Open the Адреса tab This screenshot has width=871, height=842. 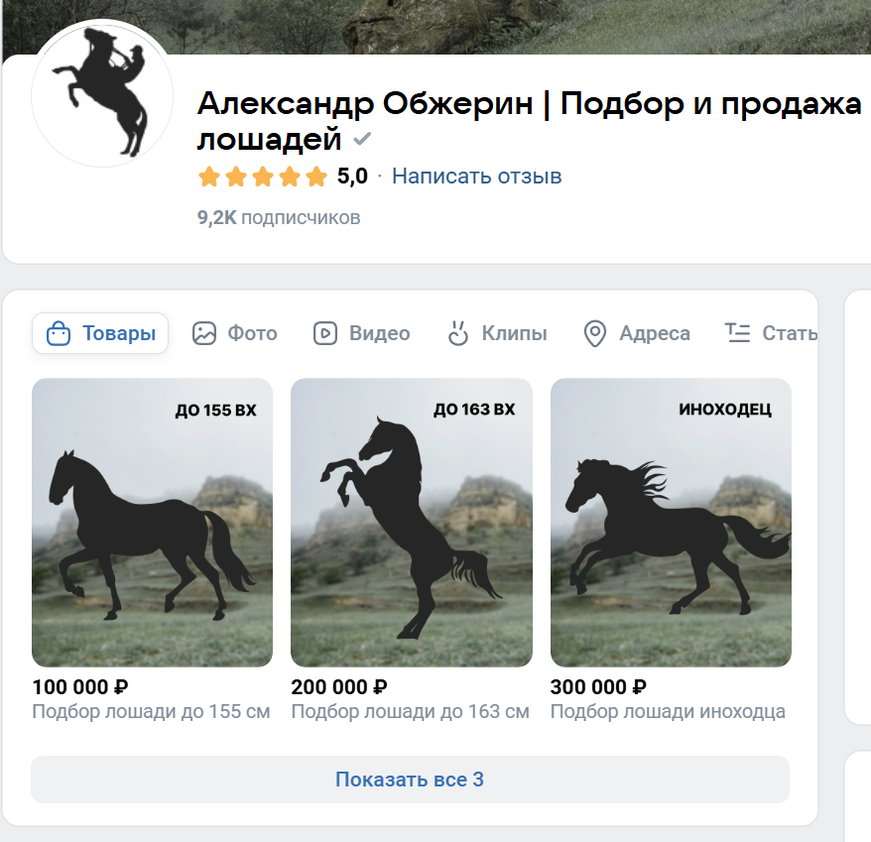pos(637,333)
